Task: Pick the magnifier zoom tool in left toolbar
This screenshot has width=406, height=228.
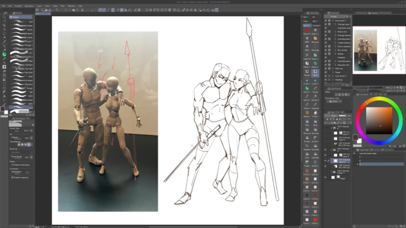Action: pyautogui.click(x=4, y=17)
